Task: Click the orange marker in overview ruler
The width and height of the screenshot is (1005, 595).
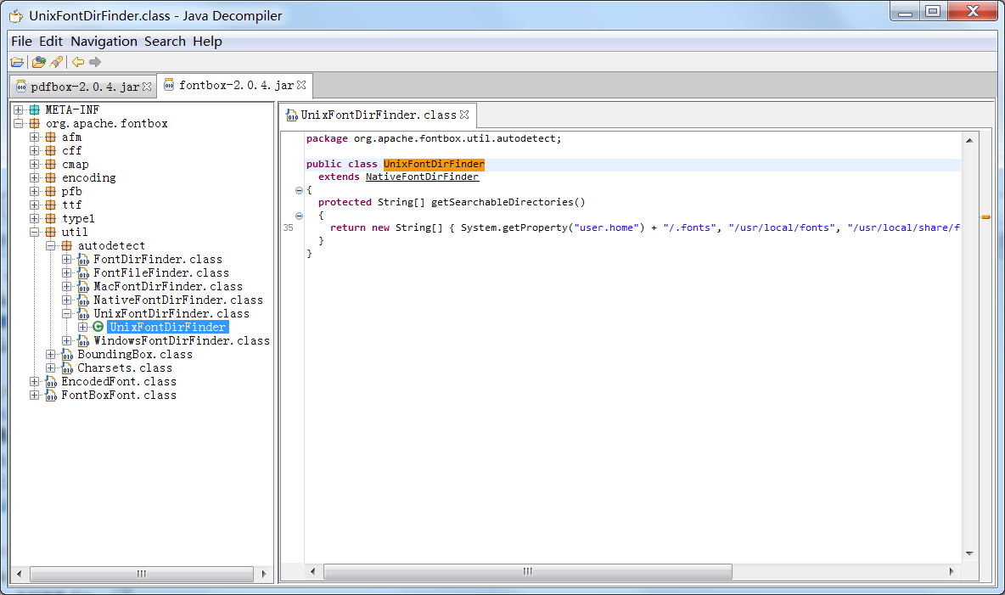Action: (x=985, y=217)
